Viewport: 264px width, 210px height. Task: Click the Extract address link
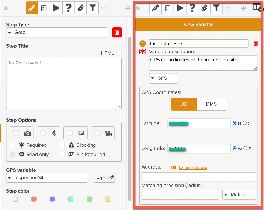193,167
